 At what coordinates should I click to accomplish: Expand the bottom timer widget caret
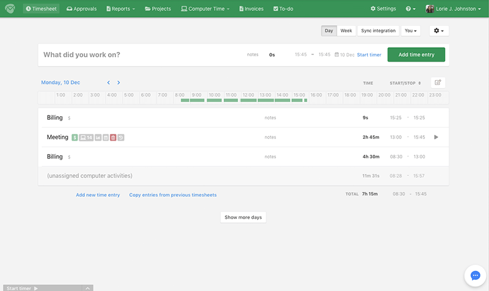click(88, 288)
